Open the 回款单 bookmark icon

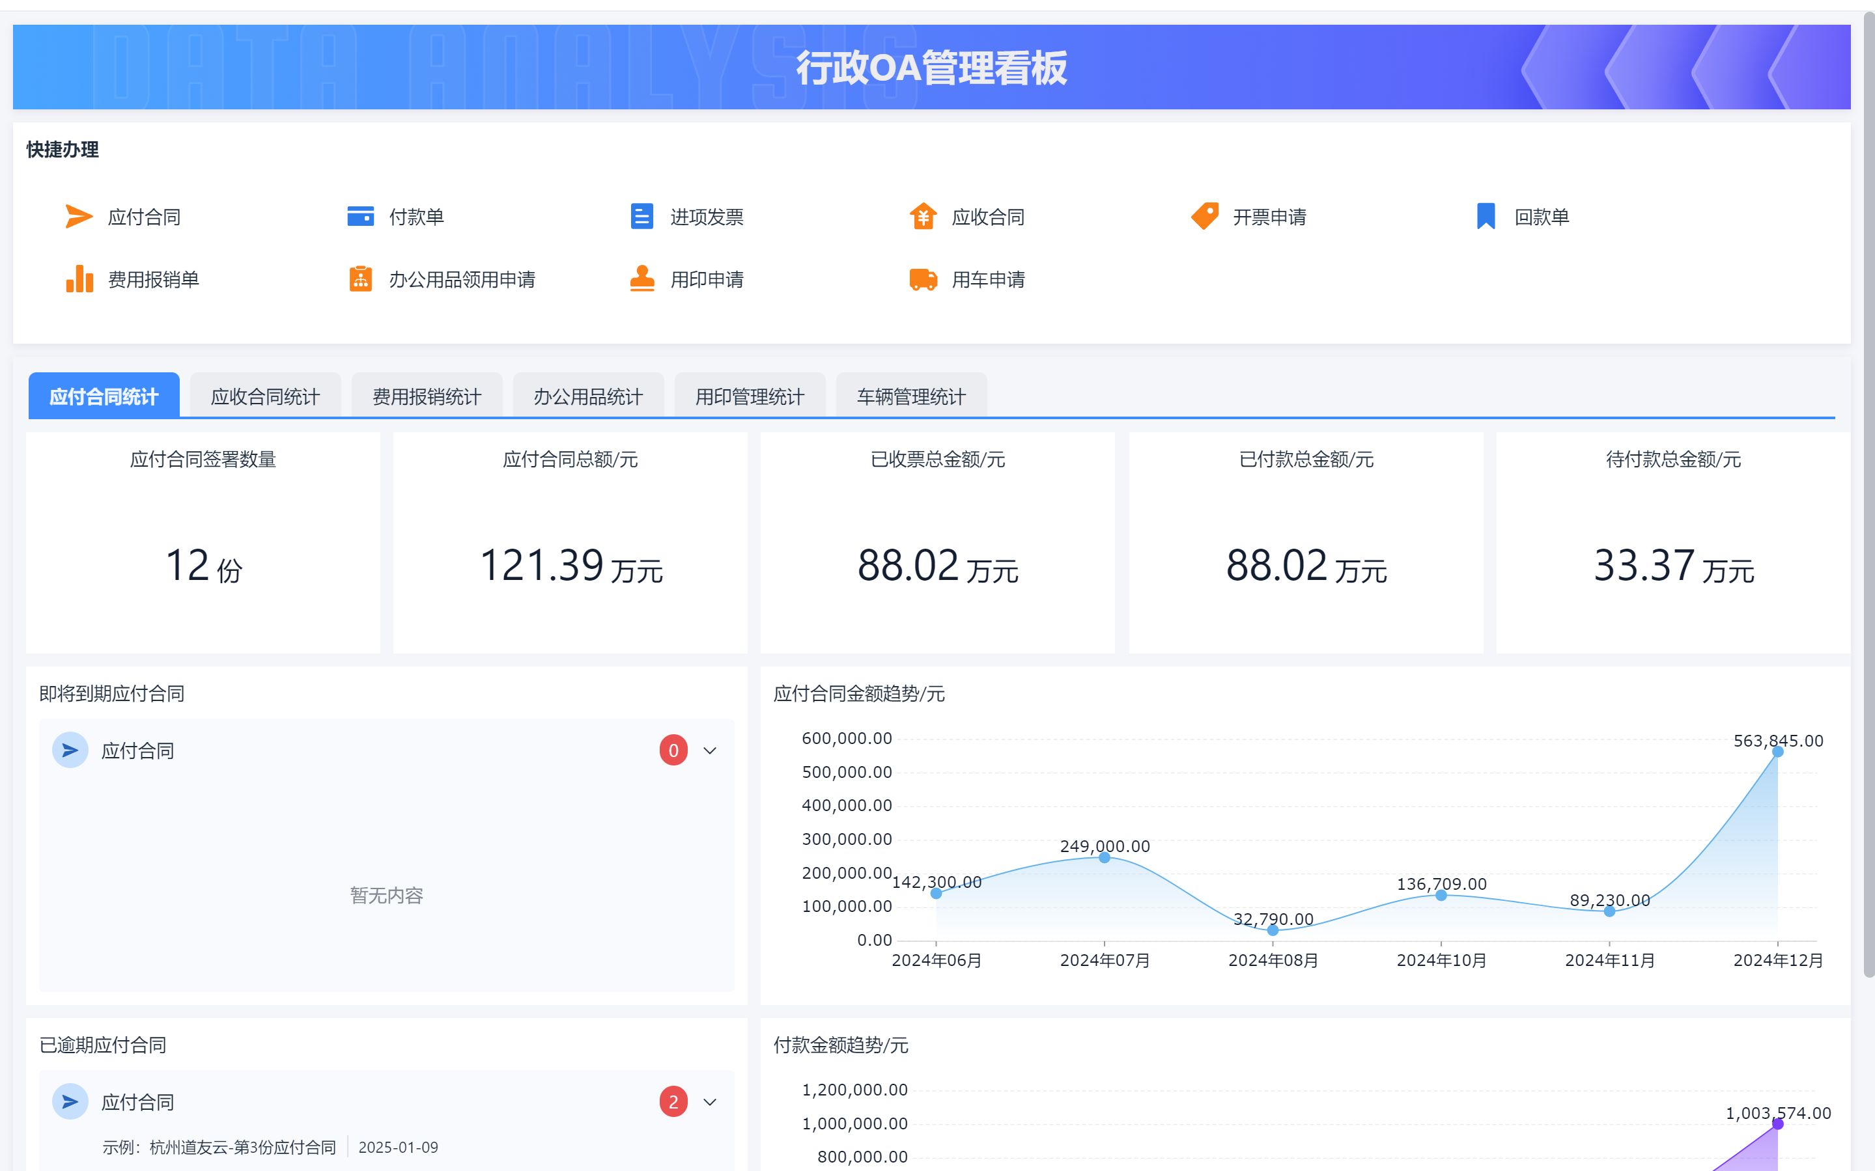(1486, 217)
